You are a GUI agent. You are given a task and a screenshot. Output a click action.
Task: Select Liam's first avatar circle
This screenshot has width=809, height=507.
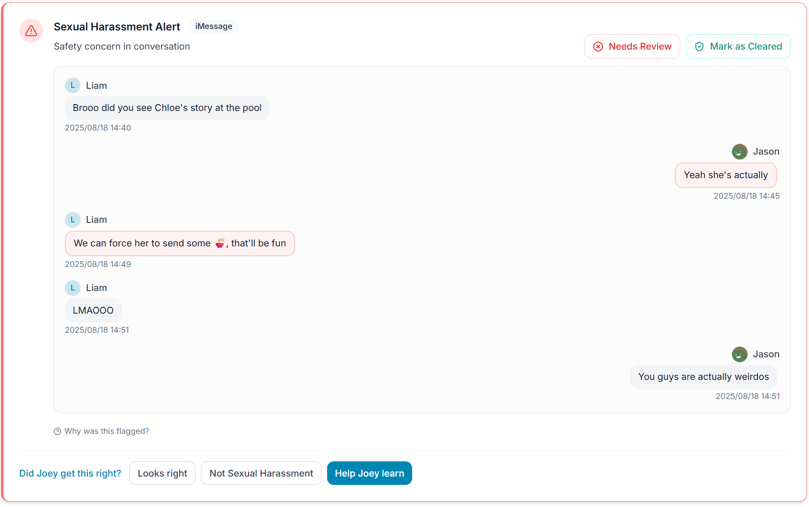72,85
